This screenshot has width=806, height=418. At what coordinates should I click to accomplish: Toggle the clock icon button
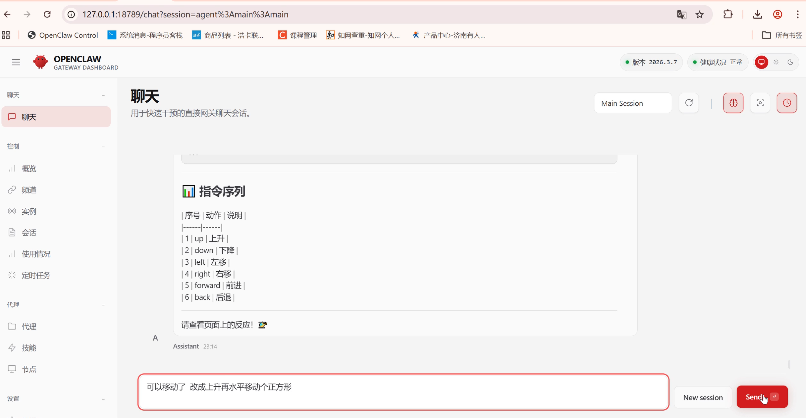click(x=786, y=103)
